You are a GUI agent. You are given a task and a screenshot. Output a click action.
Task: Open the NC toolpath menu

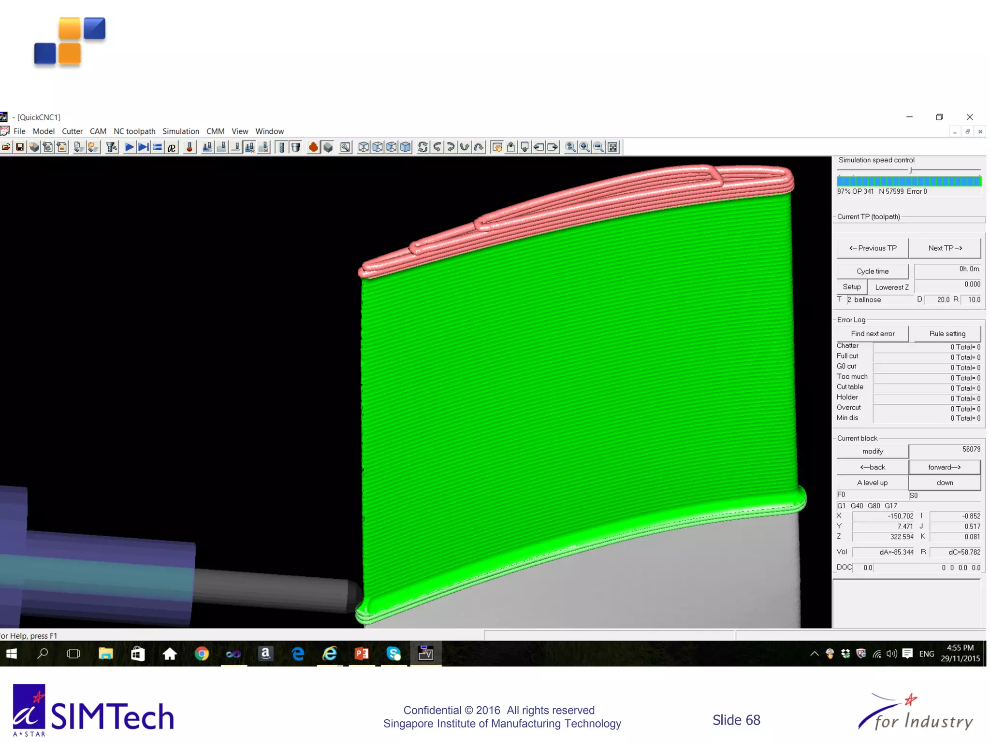[x=134, y=131]
